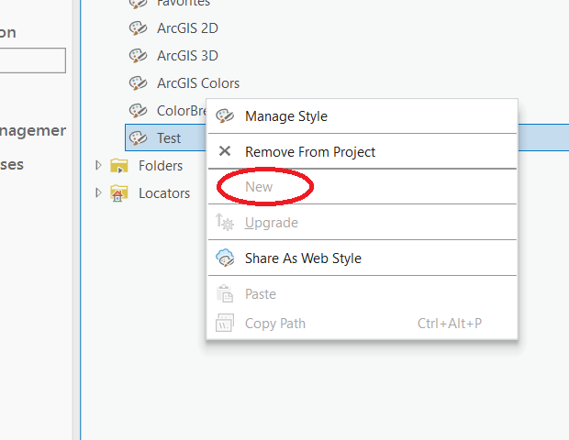
Task: Click the Share As Web Style cloud icon
Action: (x=225, y=258)
